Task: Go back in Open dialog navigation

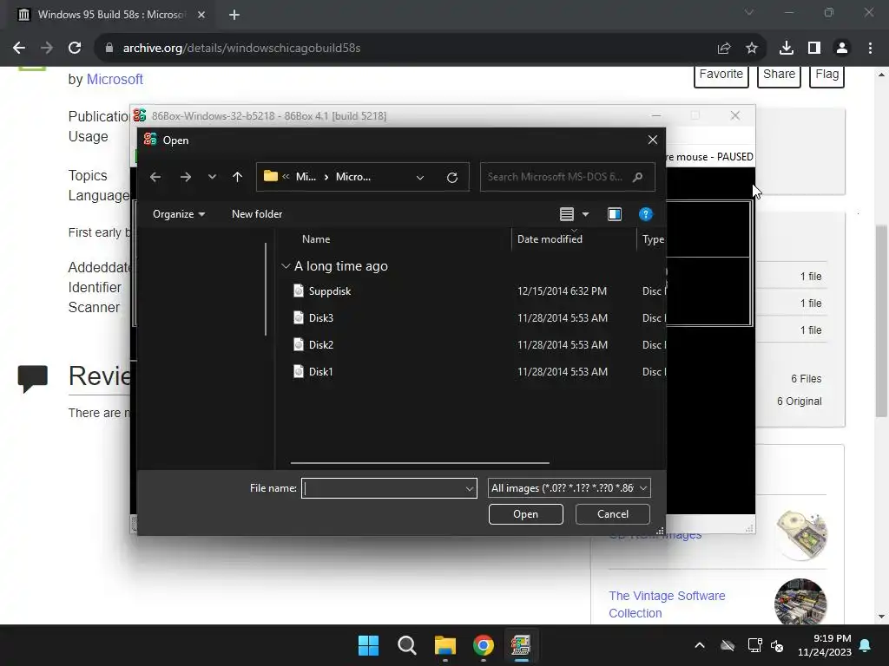Action: 155,177
